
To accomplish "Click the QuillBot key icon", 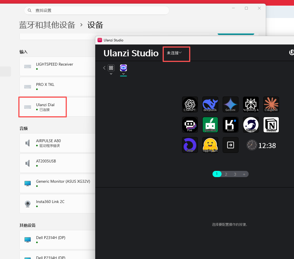I will tap(210, 125).
